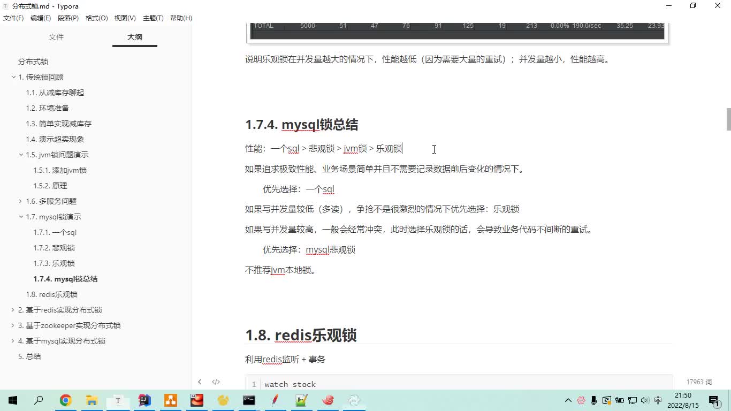Collapse the '1. 传统锁回顾' outline node
The image size is (731, 411).
[x=14, y=77]
